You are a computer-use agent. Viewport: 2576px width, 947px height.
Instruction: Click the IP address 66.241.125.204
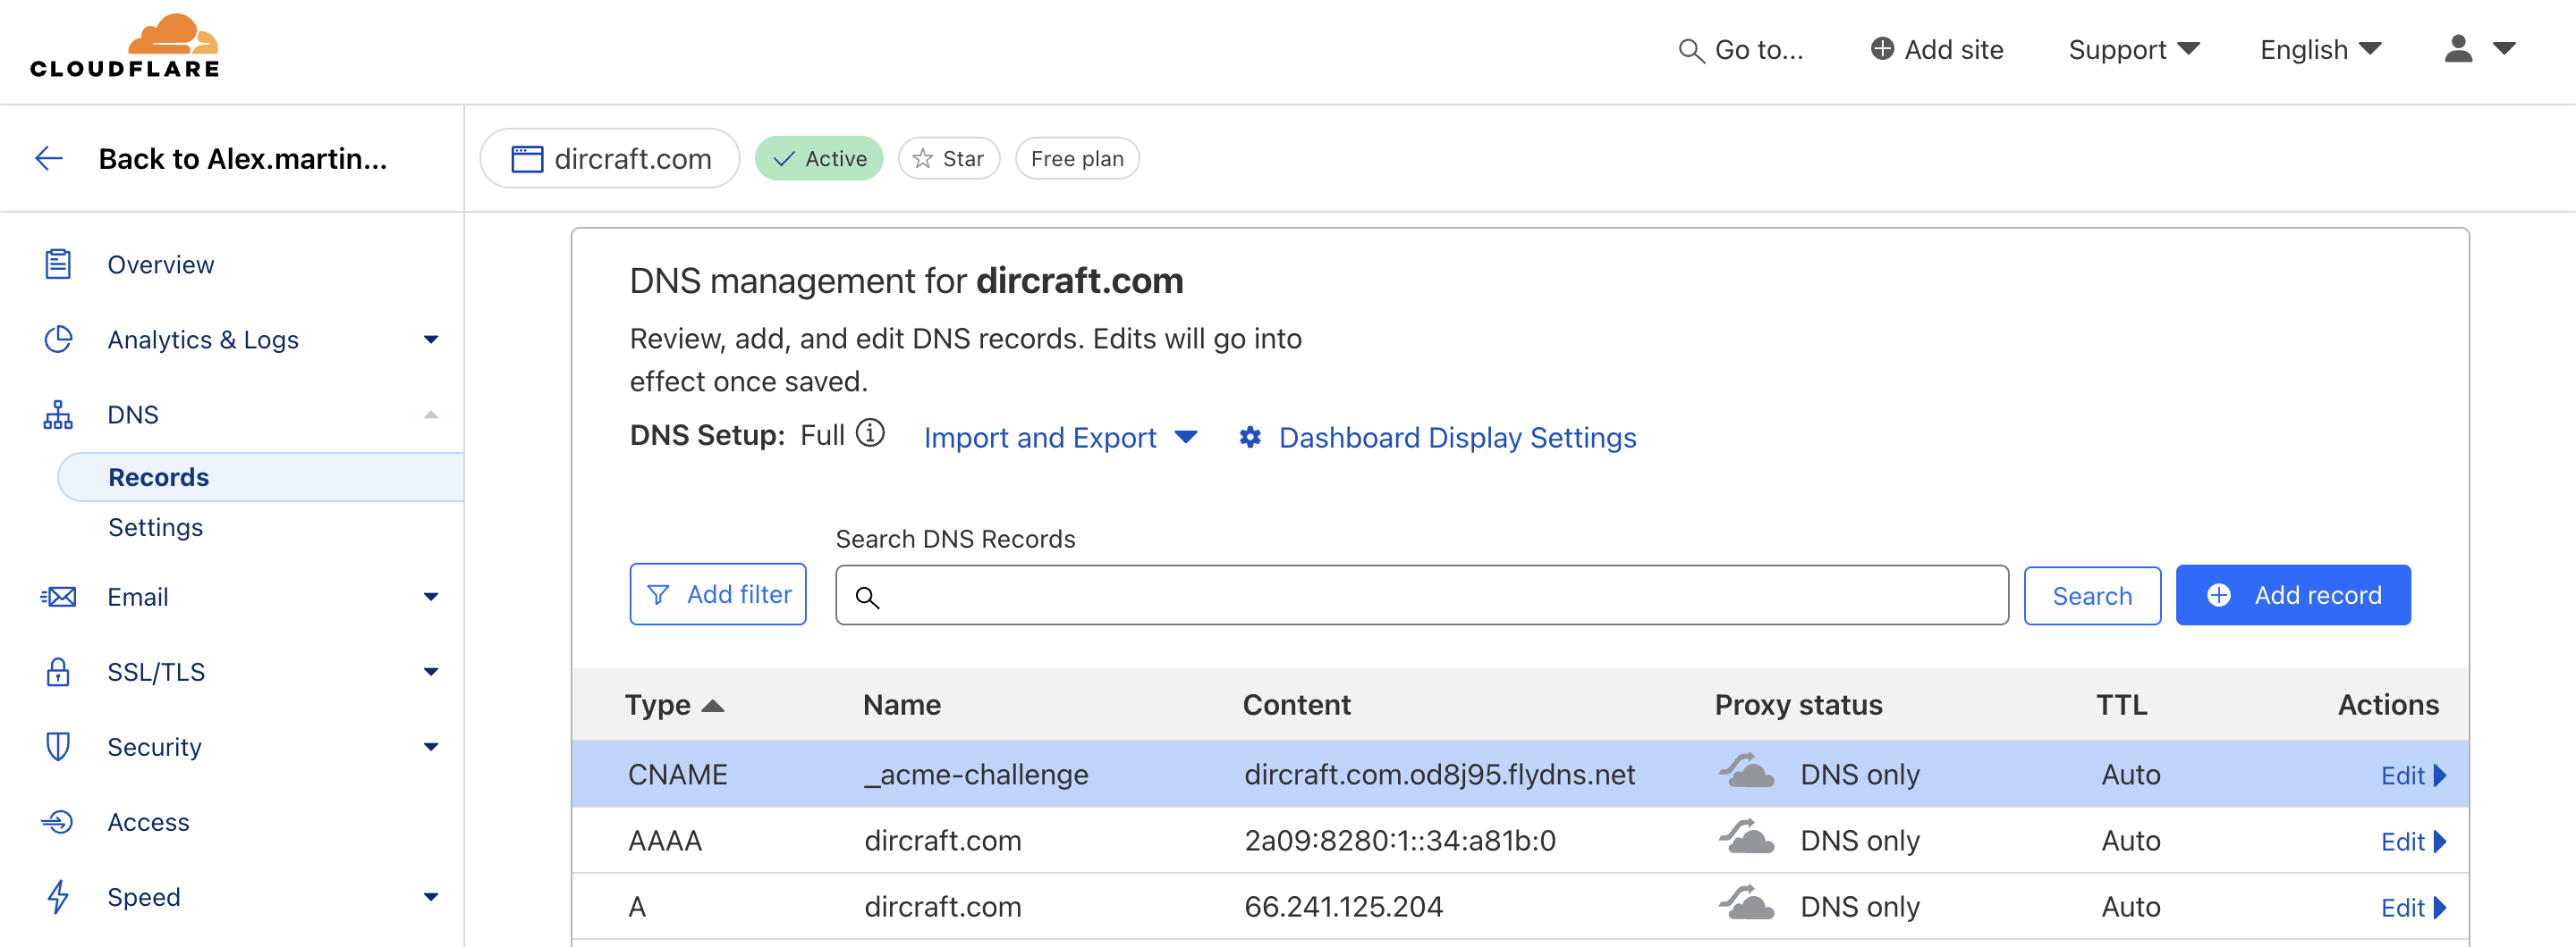[1343, 905]
